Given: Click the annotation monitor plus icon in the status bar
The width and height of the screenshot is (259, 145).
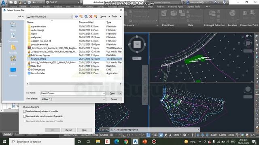Looking at the screenshot, I should coord(192,135).
